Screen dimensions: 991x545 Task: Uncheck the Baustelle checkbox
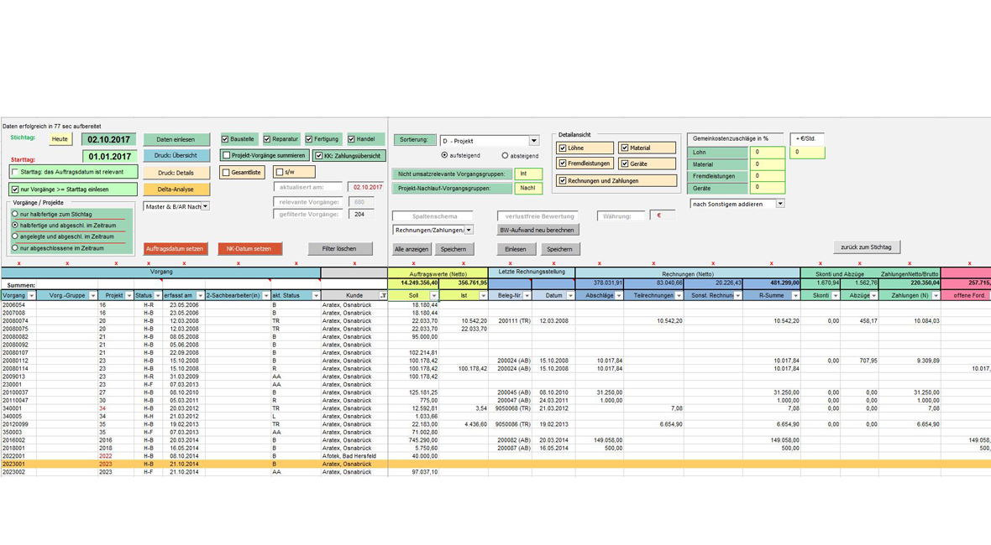point(225,139)
